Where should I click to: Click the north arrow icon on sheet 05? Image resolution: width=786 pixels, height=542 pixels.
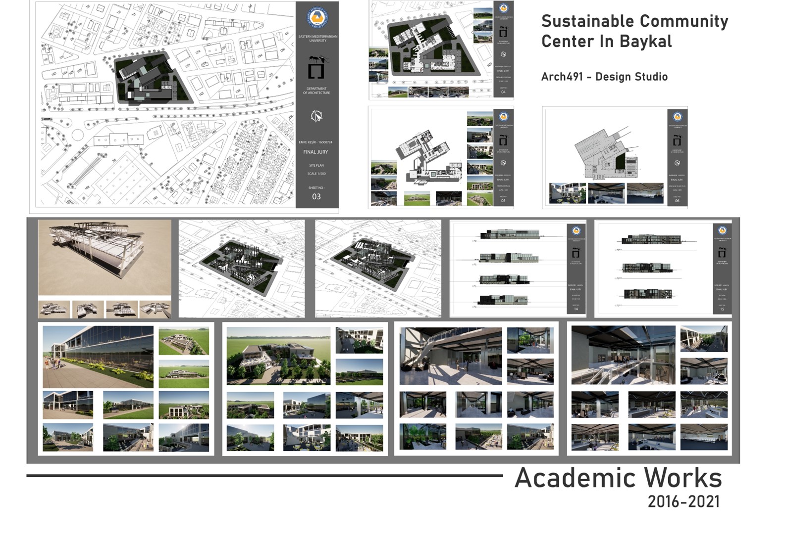pos(503,163)
